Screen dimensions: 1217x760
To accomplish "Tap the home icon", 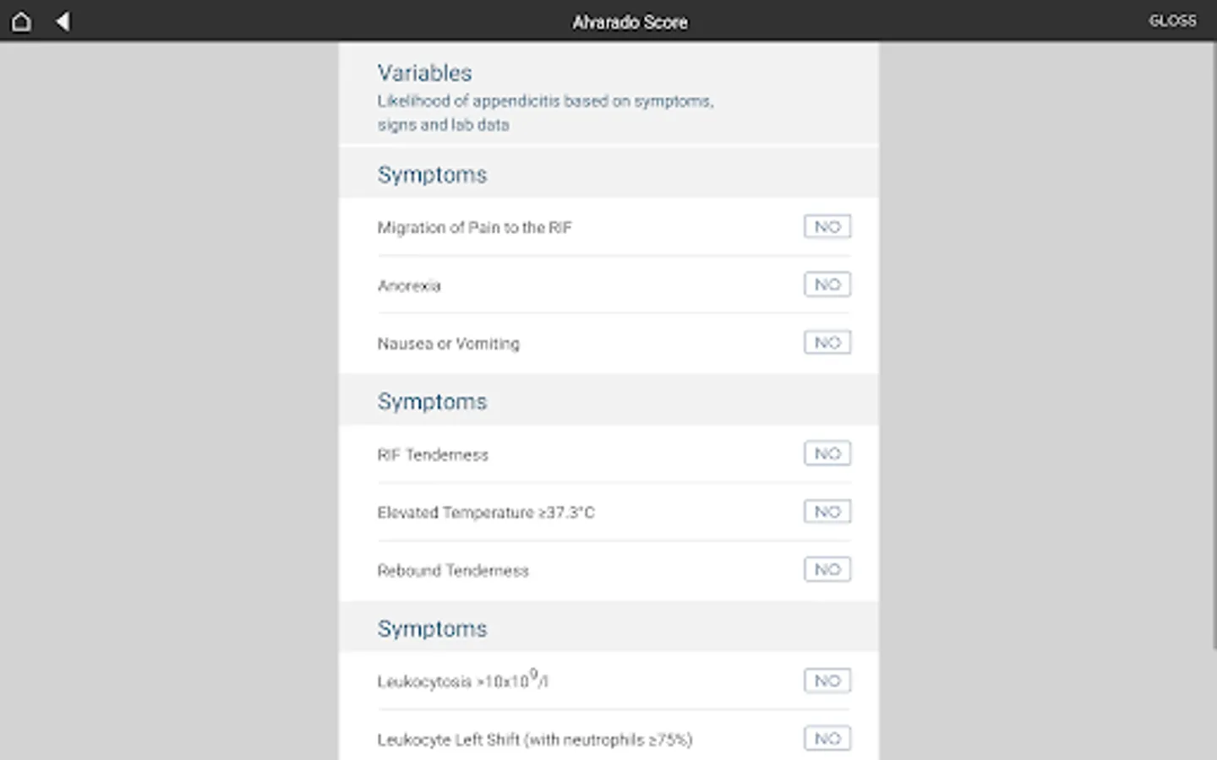I will tap(21, 21).
